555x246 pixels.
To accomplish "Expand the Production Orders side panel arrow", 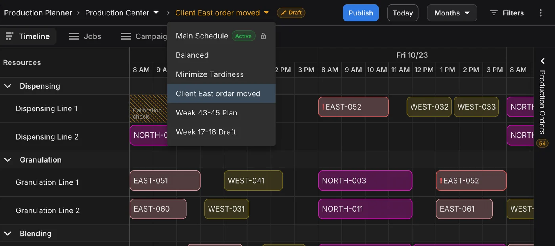I will pos(543,61).
